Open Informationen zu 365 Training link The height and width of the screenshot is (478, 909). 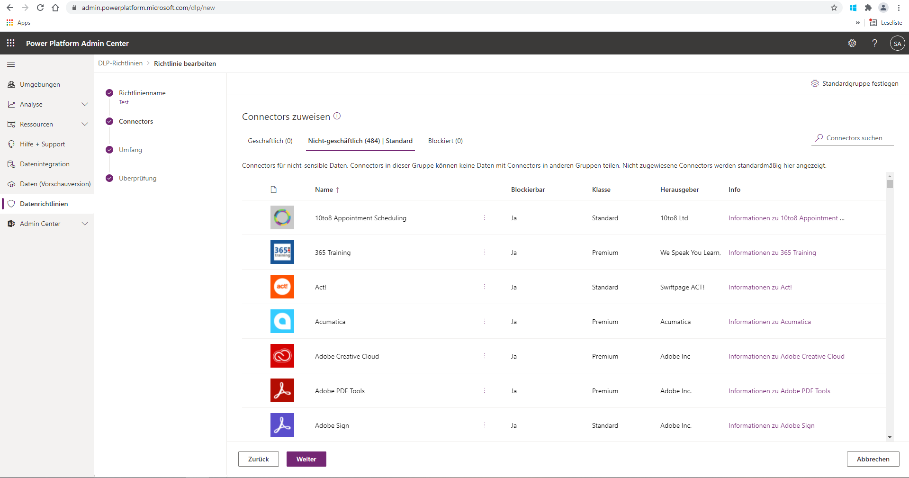(772, 253)
